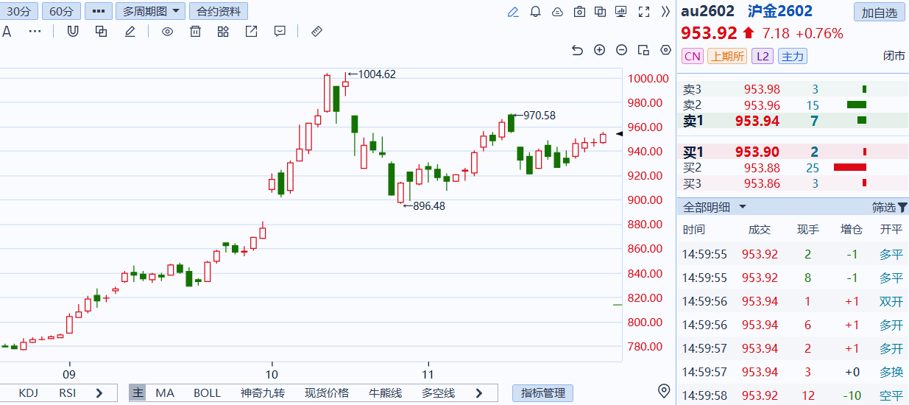Select the 60分 timeframe tab
The height and width of the screenshot is (405, 909).
click(62, 12)
